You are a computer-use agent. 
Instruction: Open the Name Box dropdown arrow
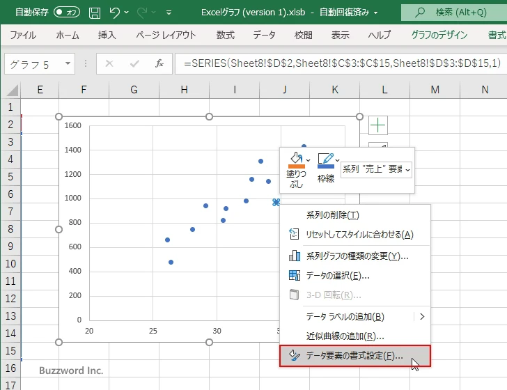68,63
